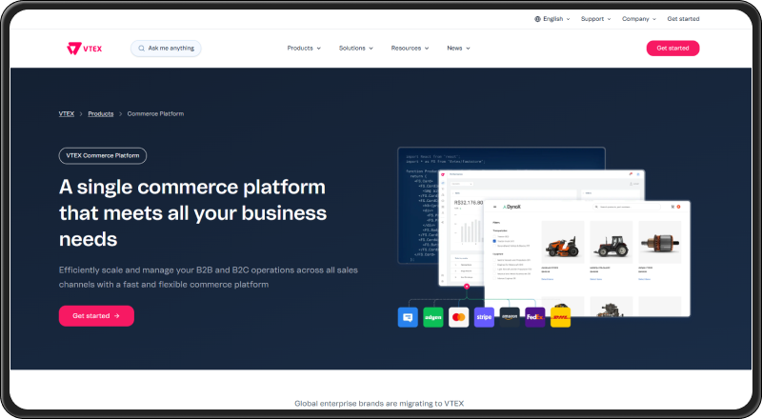Open the VTEX breadcrumb link

(x=66, y=113)
